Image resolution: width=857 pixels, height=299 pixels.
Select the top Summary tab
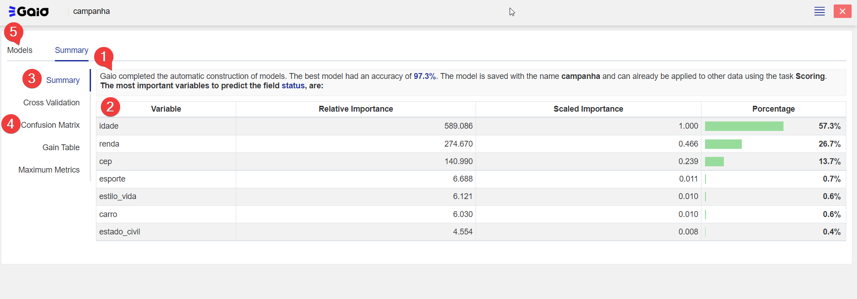pyautogui.click(x=71, y=50)
